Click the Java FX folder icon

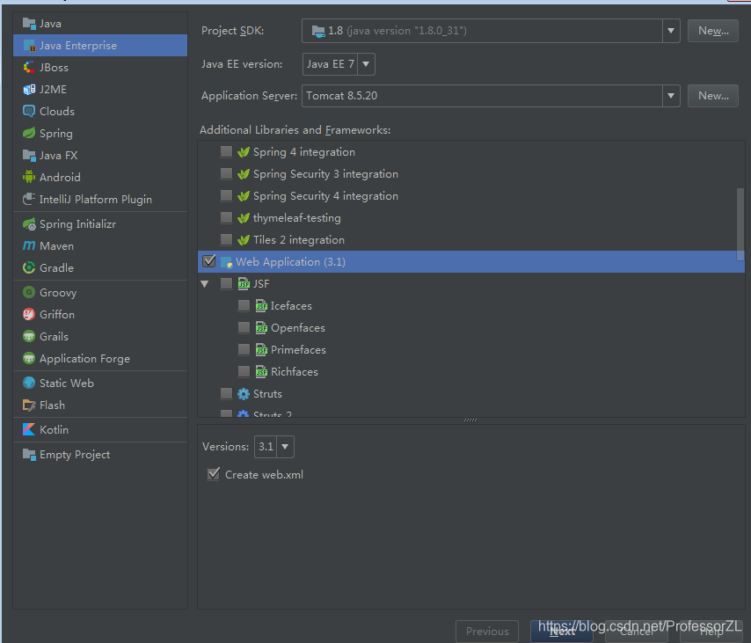[29, 155]
